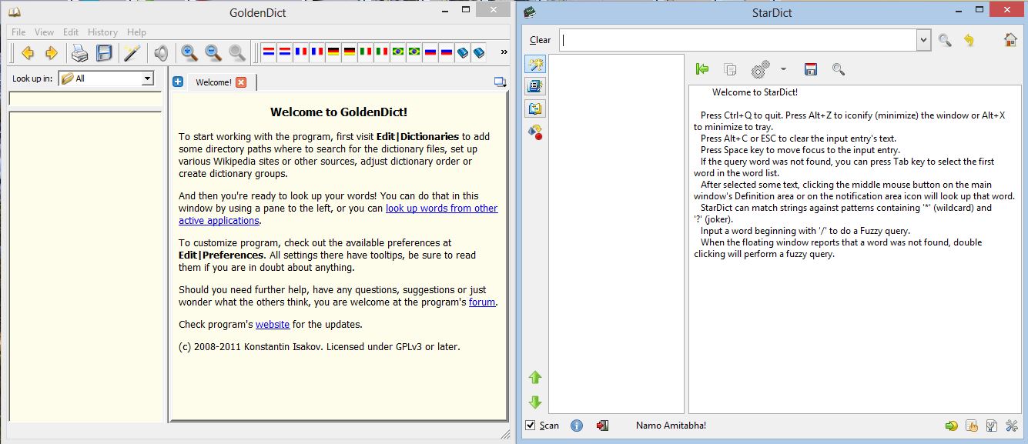
Task: Save GoldenDict article using the floppy icon
Action: click(104, 53)
